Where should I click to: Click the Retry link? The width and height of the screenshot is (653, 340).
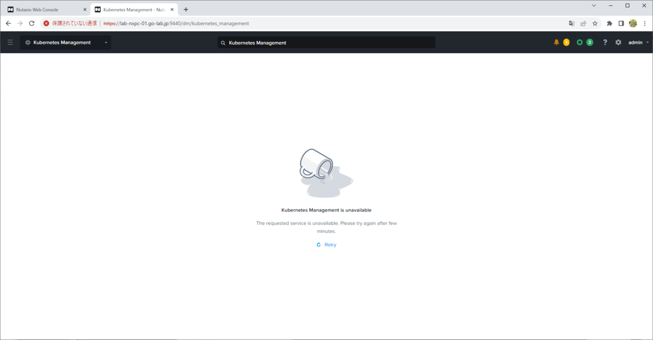point(326,245)
